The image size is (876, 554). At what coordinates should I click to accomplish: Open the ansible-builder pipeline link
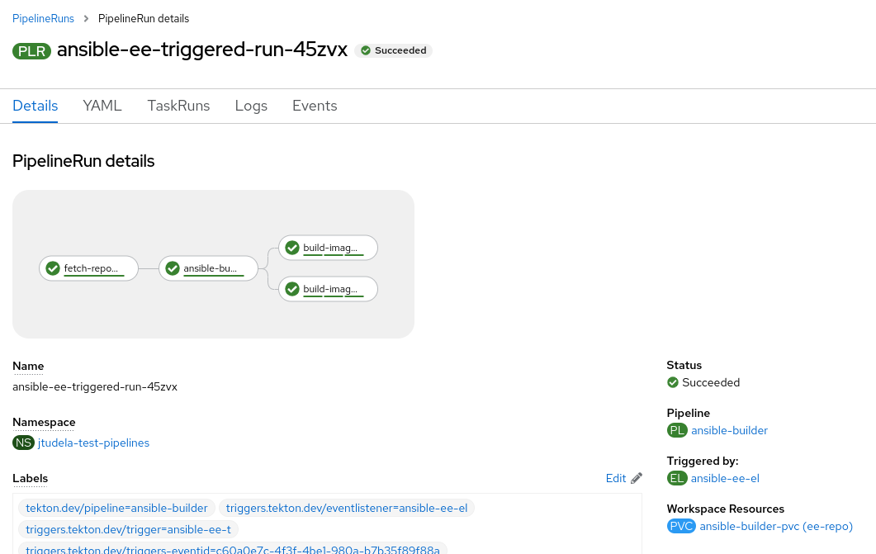(x=729, y=430)
